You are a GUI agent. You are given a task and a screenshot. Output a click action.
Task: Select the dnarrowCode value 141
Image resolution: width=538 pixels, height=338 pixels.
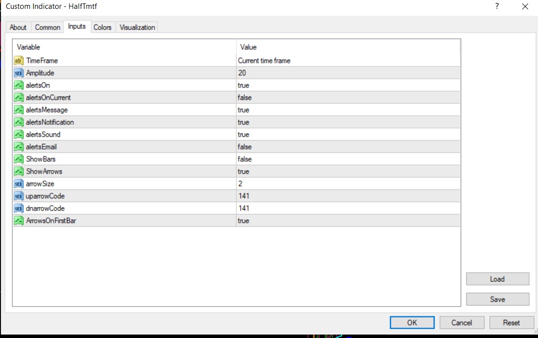click(244, 209)
